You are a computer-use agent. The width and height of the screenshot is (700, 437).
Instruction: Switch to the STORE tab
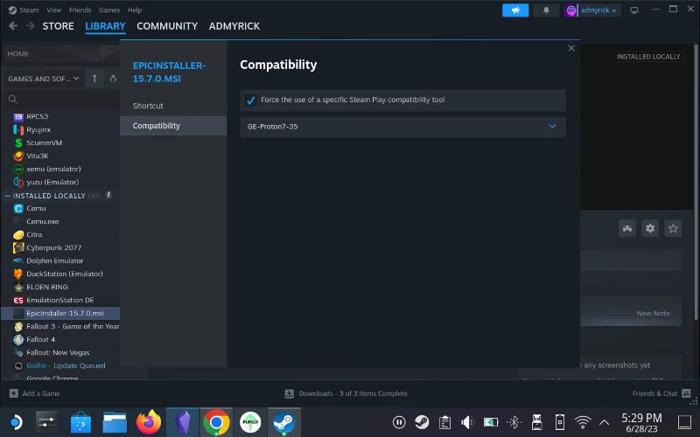tap(58, 26)
